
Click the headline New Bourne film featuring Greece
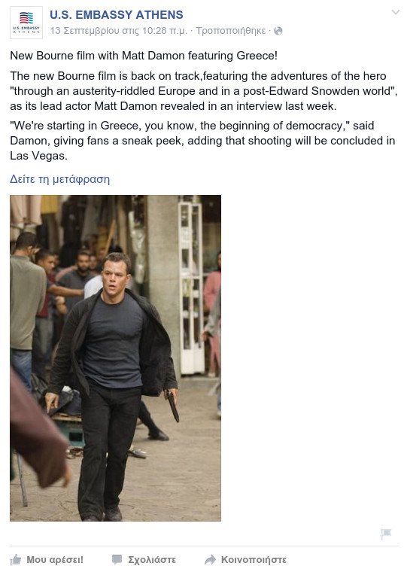tap(144, 56)
